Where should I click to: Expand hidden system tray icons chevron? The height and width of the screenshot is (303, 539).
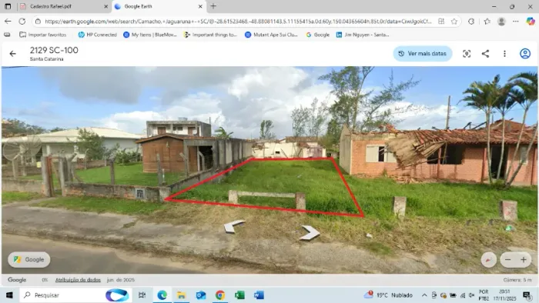coord(424,295)
